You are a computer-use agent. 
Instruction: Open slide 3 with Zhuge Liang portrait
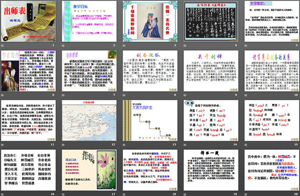click(150, 21)
